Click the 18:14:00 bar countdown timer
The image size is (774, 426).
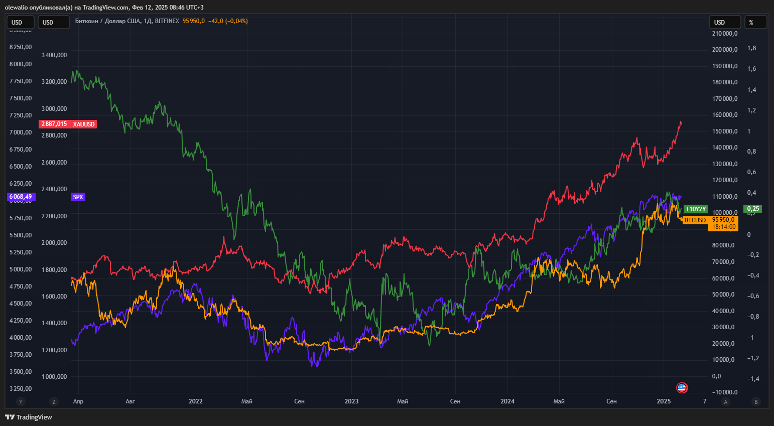[x=723, y=227]
